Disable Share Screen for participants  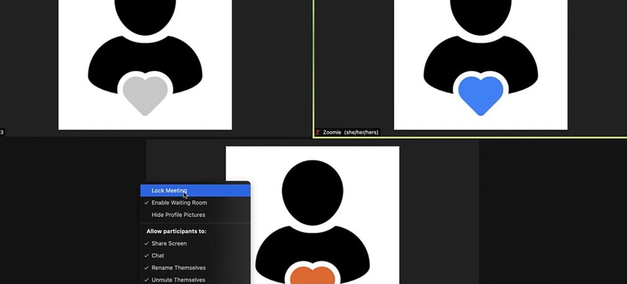[169, 244]
